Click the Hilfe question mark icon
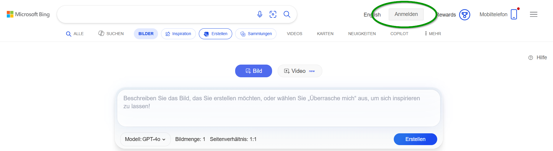 (531, 58)
